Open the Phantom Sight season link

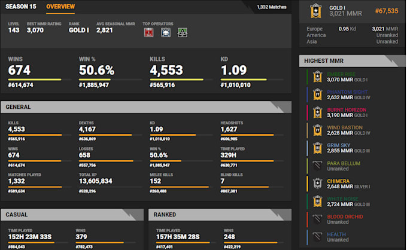347,92
